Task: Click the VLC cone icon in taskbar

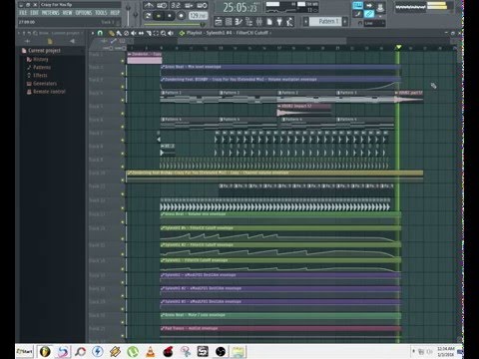Action: pyautogui.click(x=151, y=351)
